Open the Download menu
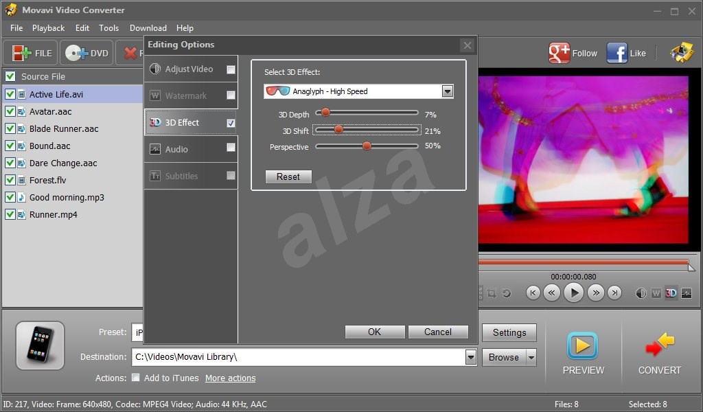703x412 pixels. tap(148, 27)
